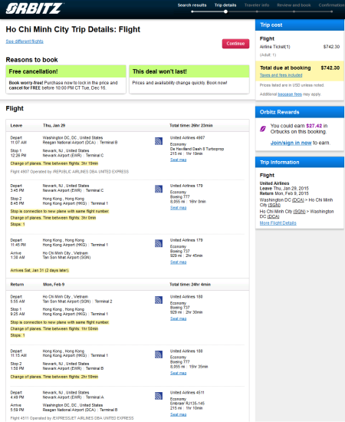Viewport: 345px width, 422px height.
Task: Click the progress marker on Trip details
Action: [x=225, y=12]
